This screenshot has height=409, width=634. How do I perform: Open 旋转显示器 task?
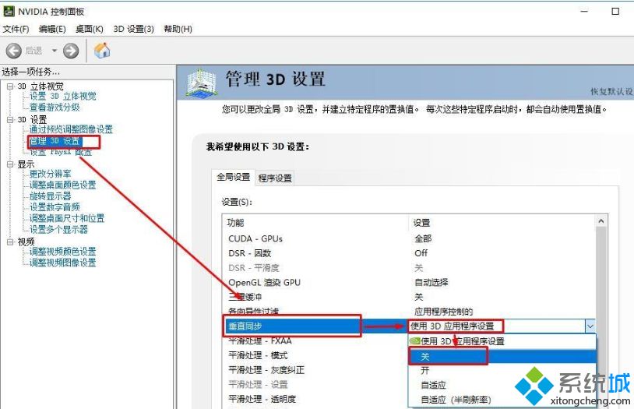coord(50,196)
